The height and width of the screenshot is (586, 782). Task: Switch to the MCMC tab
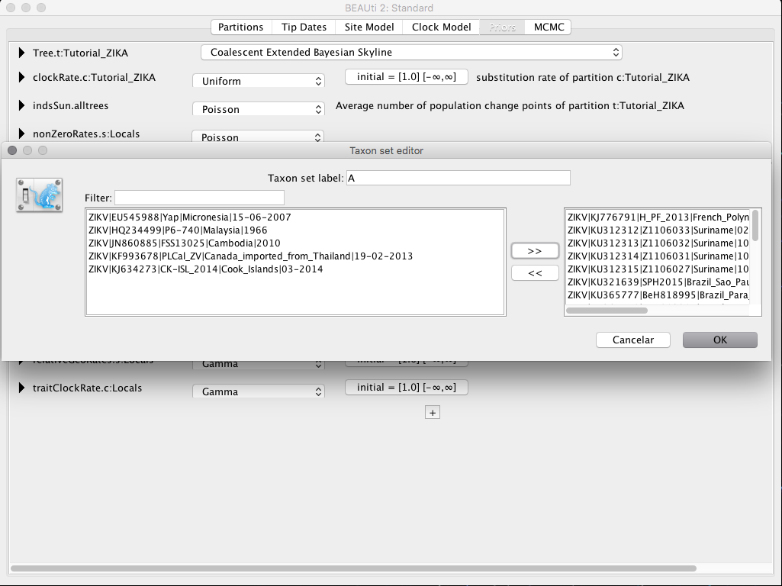pos(548,27)
